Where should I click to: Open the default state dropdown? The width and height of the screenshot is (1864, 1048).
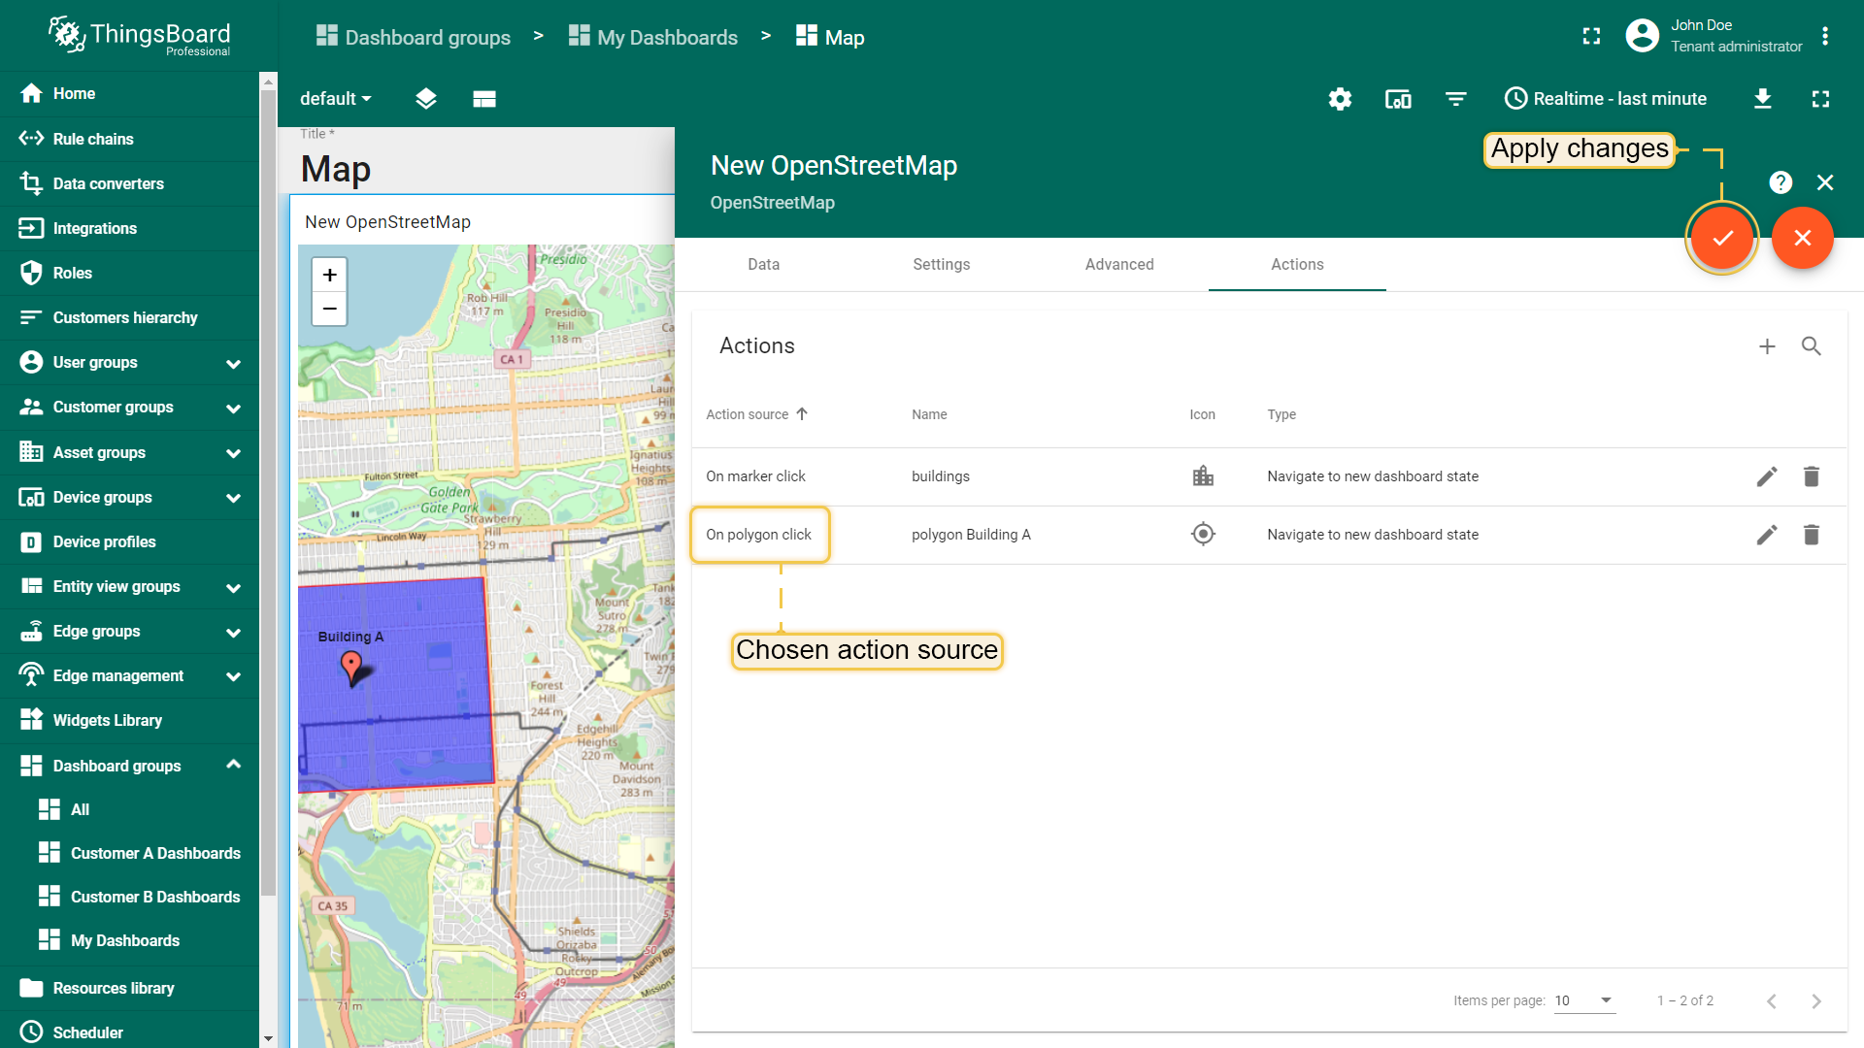(x=335, y=99)
